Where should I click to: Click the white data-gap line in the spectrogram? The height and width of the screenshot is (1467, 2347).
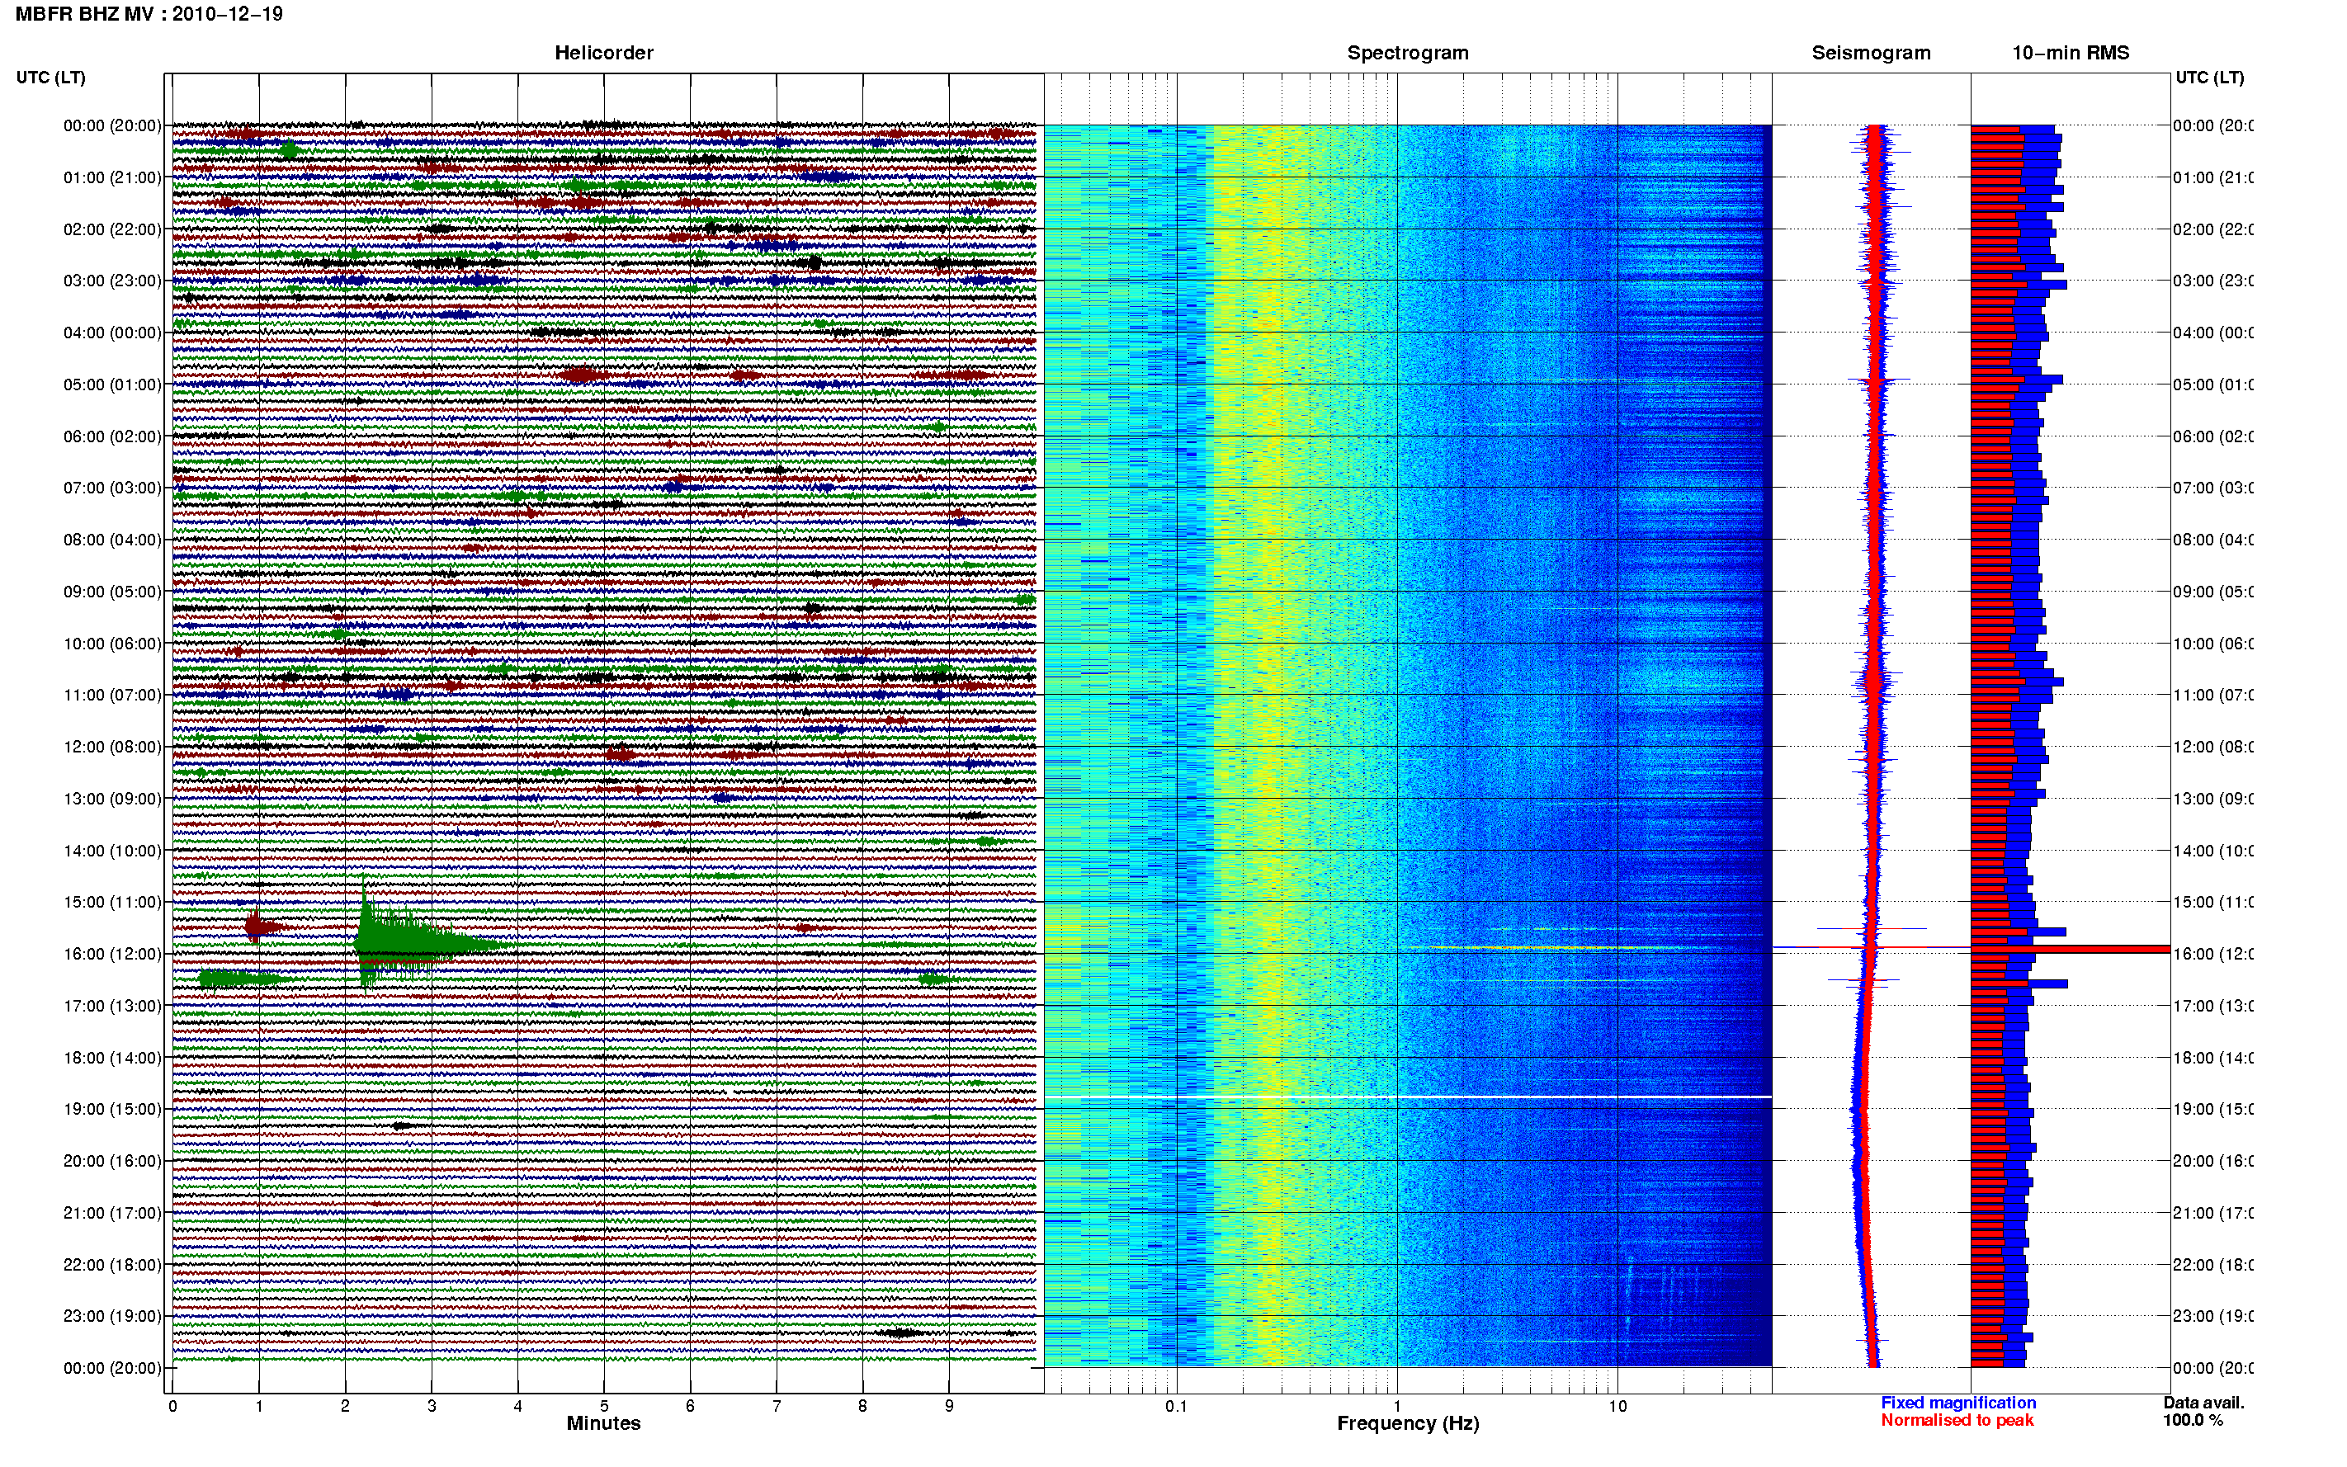[1407, 1097]
